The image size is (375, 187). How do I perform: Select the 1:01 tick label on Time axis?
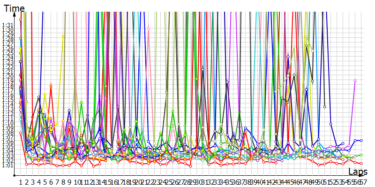pyautogui.click(x=8, y=165)
